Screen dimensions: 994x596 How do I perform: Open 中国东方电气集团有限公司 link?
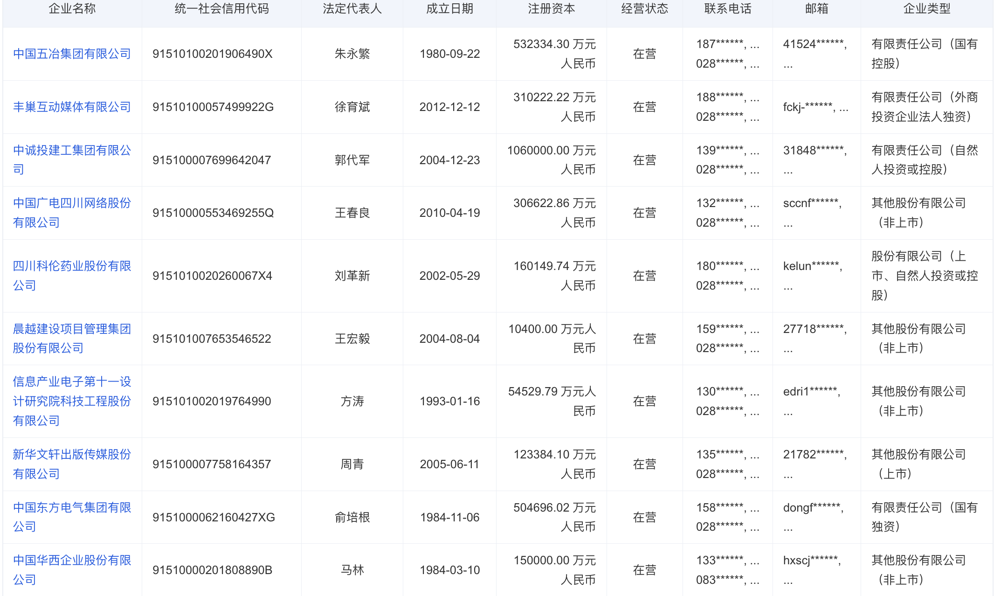[72, 517]
